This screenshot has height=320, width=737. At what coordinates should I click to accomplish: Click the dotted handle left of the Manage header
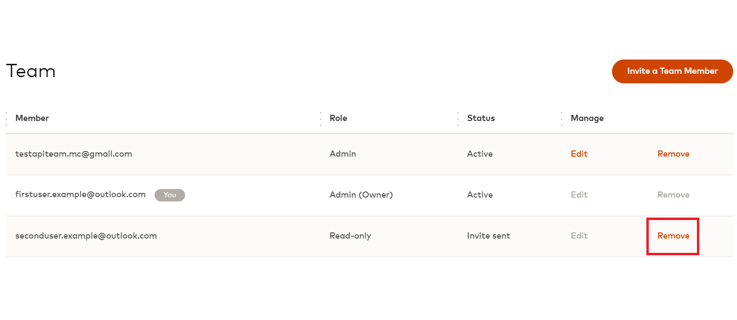[x=561, y=119]
